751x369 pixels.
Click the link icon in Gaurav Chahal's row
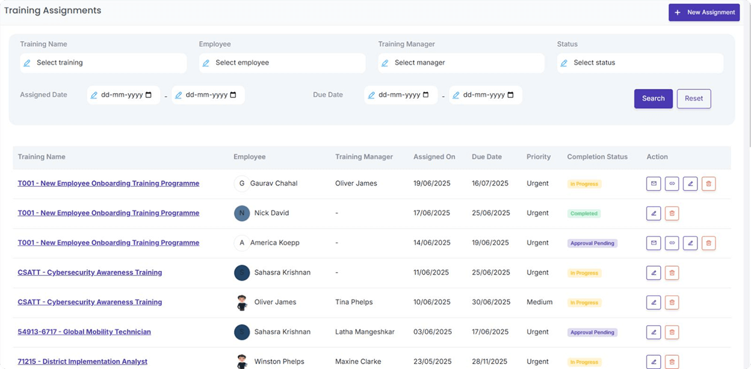tap(672, 184)
